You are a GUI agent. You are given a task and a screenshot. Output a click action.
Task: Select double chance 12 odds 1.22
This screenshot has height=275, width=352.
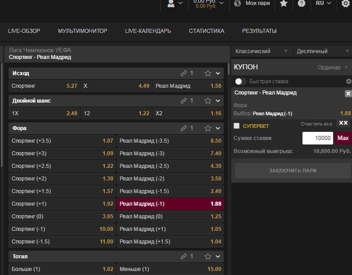[x=116, y=113]
